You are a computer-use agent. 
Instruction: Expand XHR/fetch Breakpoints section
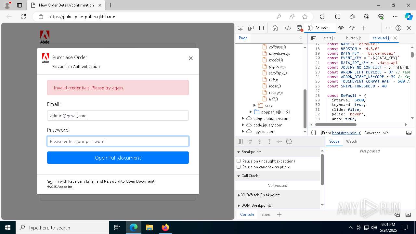[238, 195]
